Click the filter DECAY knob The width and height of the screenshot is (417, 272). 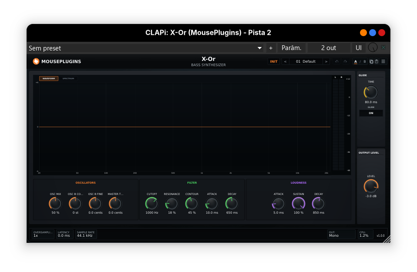[232, 204]
